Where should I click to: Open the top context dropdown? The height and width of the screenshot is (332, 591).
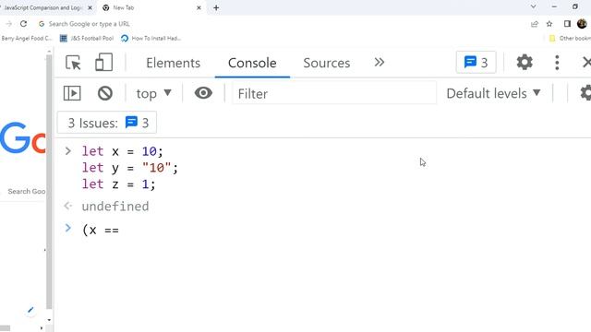pyautogui.click(x=154, y=93)
